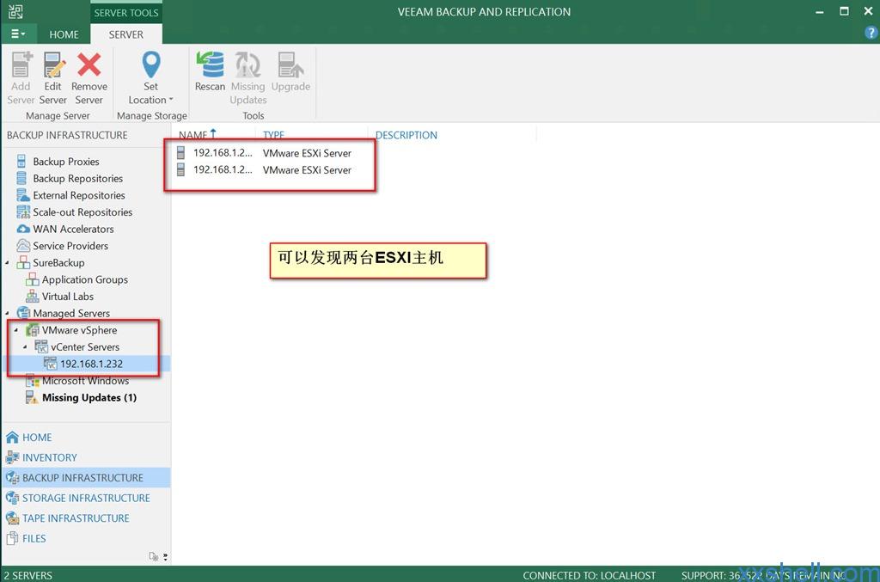Click the Veeam application logo icon
This screenshot has width=880, height=582.
pyautogui.click(x=15, y=12)
